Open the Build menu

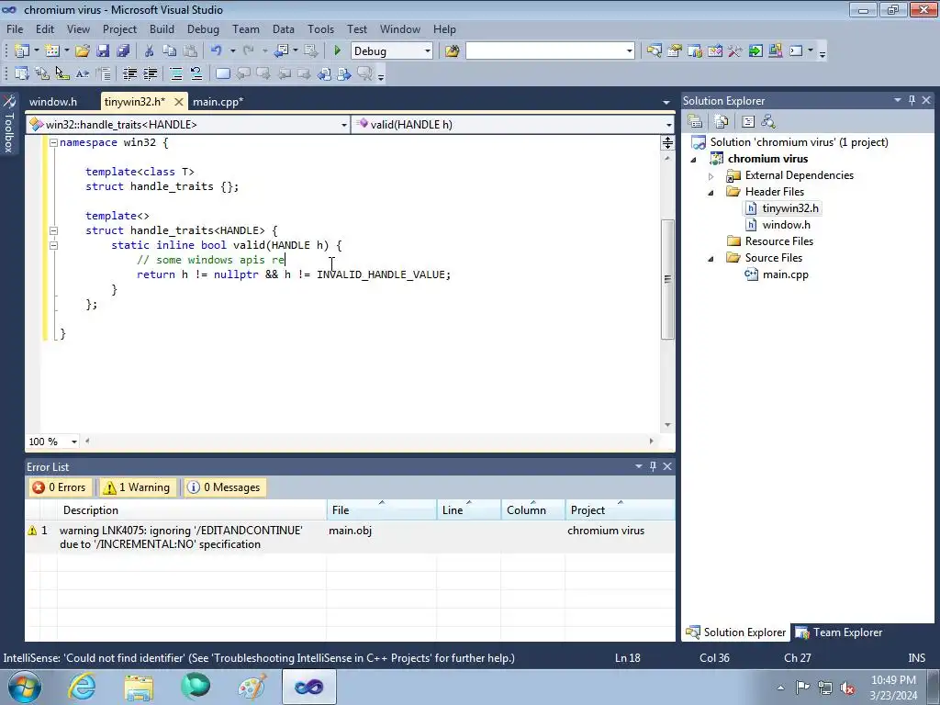click(162, 28)
